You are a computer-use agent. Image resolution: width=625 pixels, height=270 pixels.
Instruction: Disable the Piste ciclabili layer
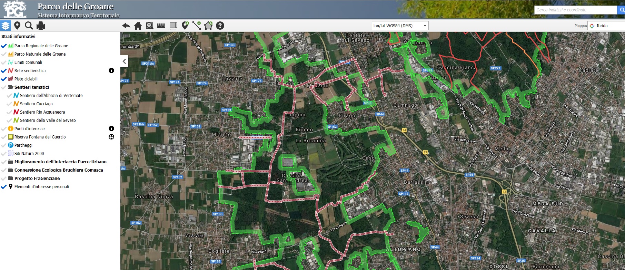coord(4,79)
